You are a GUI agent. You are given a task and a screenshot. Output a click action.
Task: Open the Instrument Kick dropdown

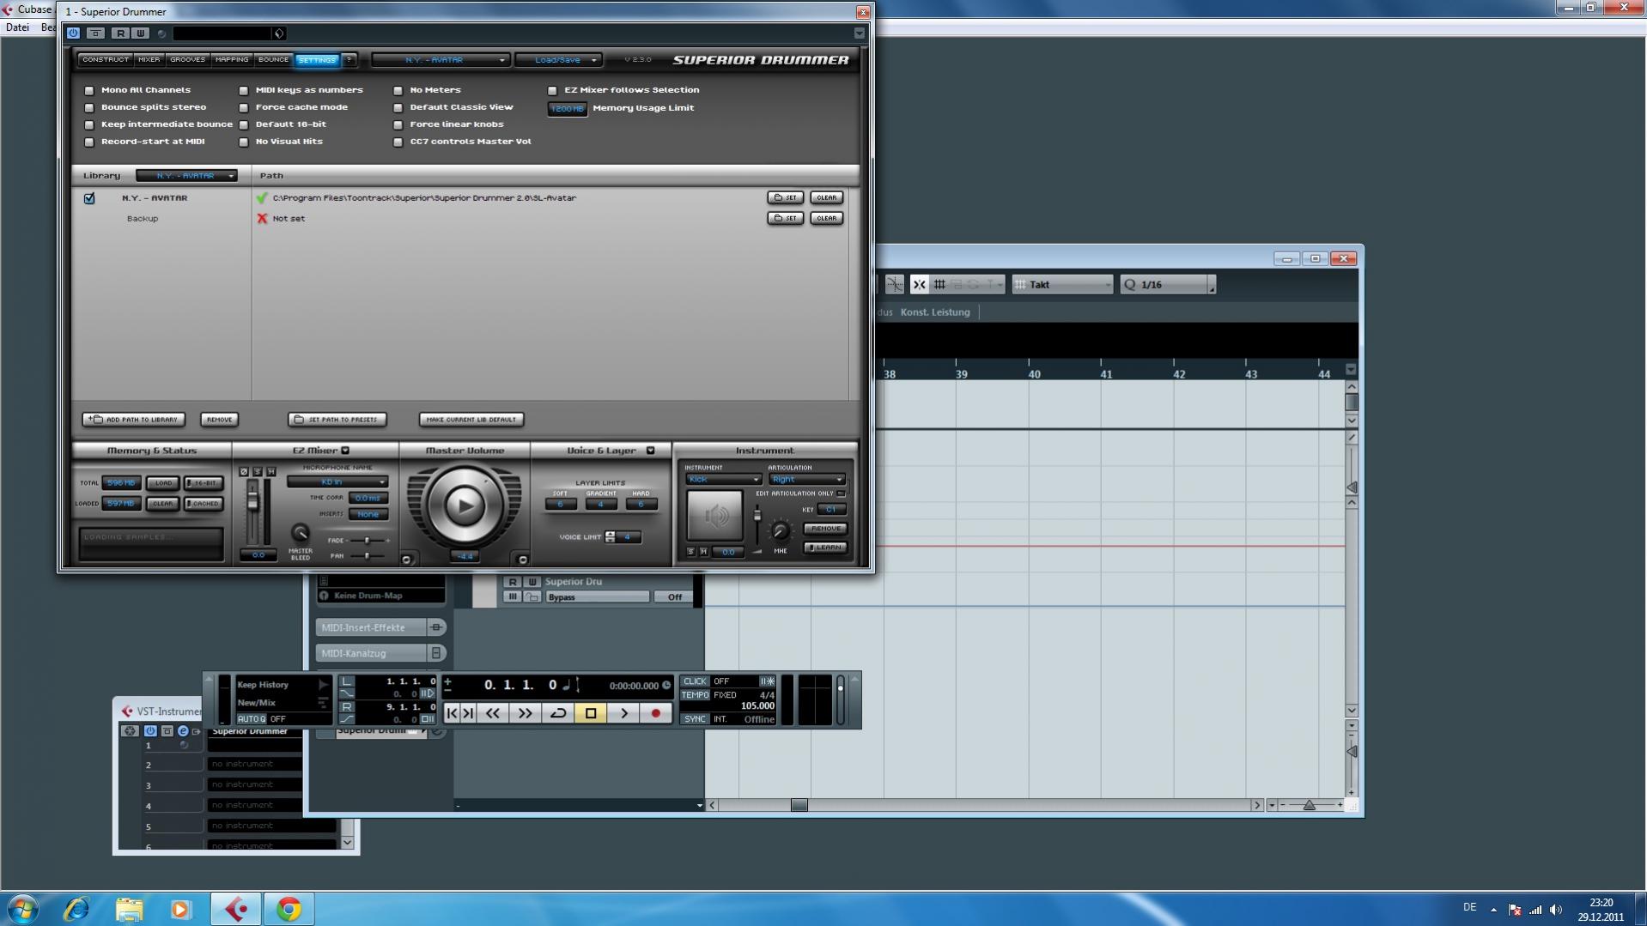tap(723, 479)
